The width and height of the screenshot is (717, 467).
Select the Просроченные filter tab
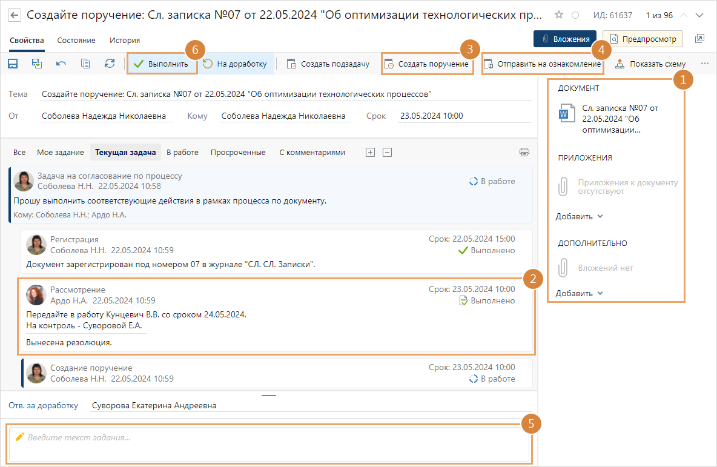point(238,153)
